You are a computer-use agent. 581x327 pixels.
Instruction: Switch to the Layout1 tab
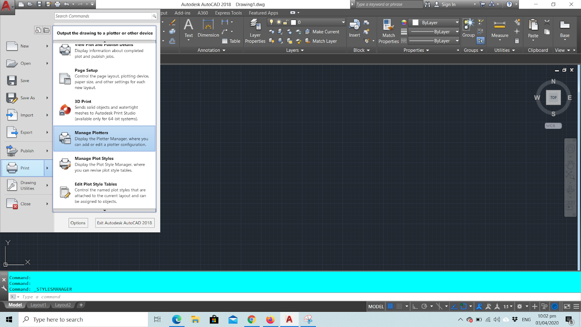(38, 305)
